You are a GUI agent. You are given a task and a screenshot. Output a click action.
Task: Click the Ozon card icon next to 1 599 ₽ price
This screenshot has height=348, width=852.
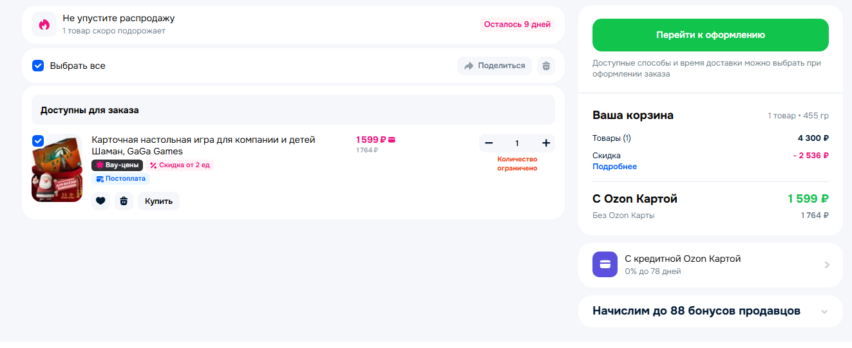[x=392, y=140]
